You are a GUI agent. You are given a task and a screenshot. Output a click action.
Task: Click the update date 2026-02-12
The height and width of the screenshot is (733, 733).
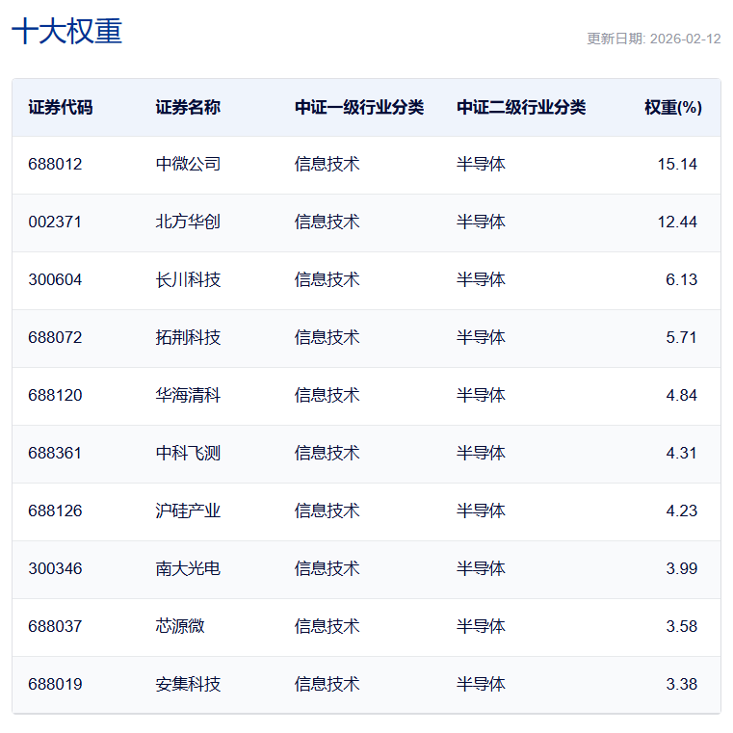pos(685,39)
